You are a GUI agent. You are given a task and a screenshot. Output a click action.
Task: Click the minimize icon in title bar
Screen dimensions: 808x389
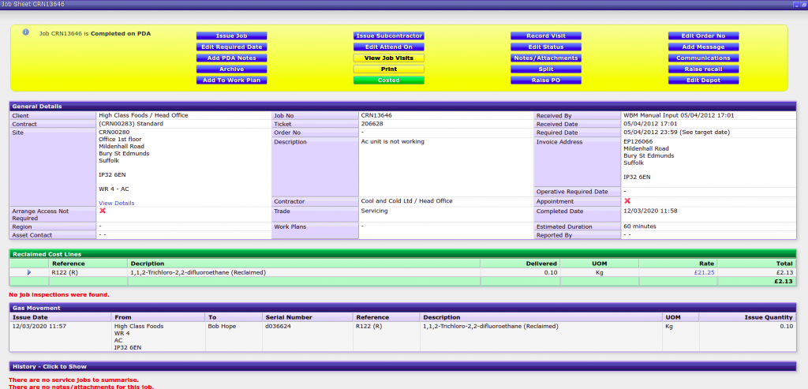795,4
